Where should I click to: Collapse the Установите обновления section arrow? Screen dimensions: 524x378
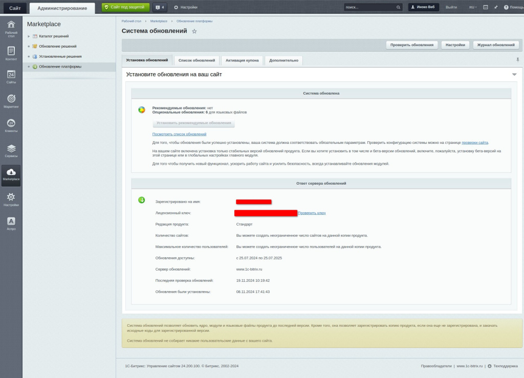(514, 75)
